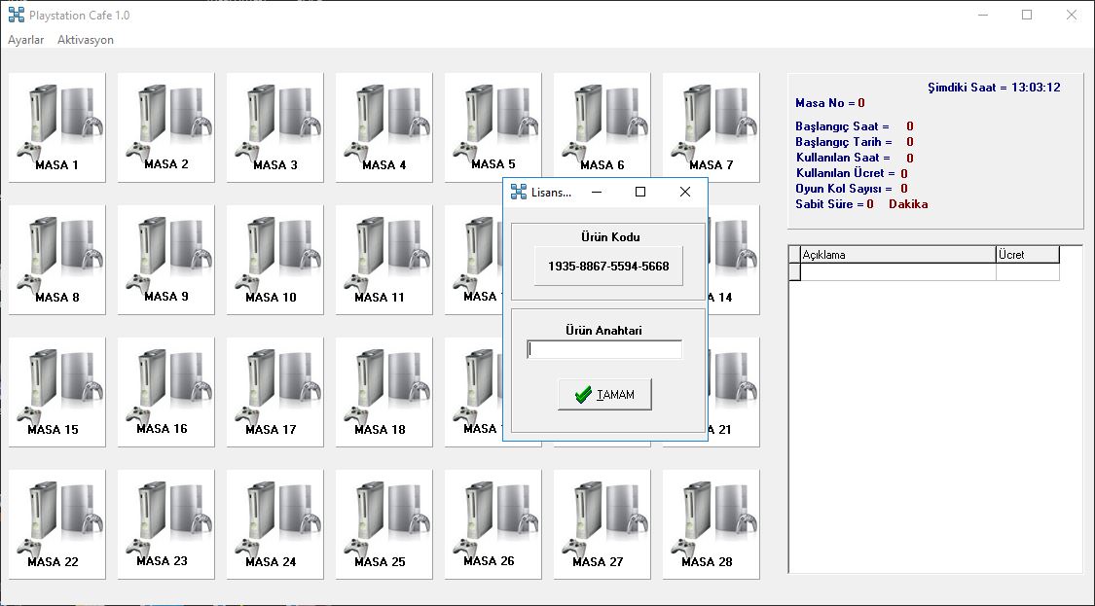The image size is (1095, 606).
Task: Click the Lisans dialog title bar icon
Action: click(518, 192)
